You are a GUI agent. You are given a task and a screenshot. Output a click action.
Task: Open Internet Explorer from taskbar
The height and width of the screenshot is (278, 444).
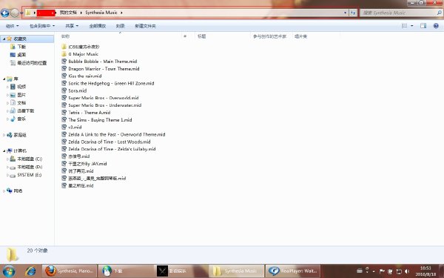pos(30,271)
